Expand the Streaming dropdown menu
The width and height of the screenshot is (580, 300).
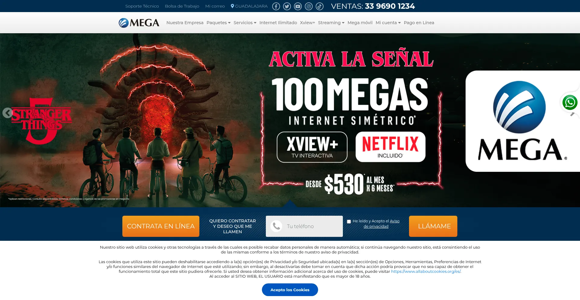(x=331, y=23)
